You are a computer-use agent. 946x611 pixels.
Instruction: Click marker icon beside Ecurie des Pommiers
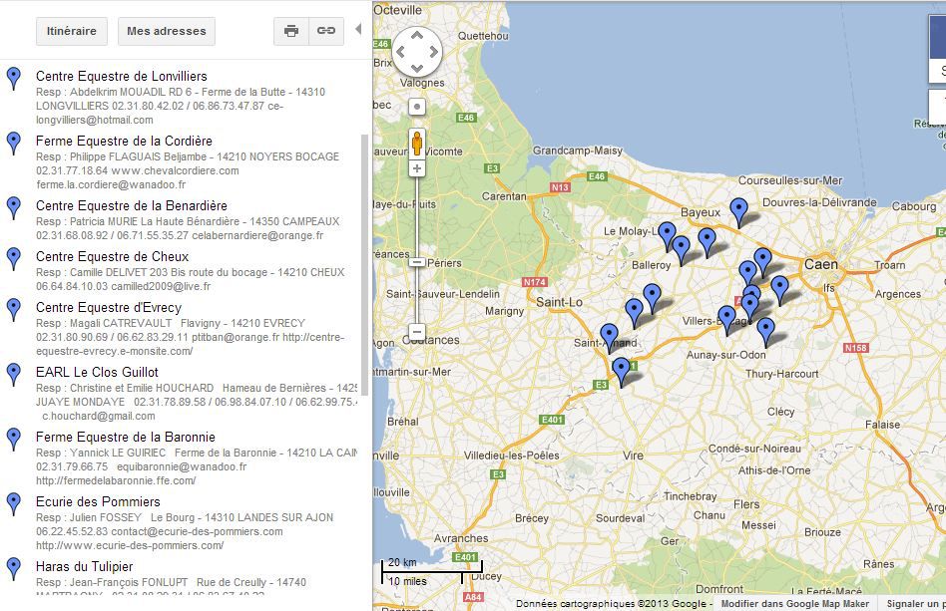[x=13, y=502]
